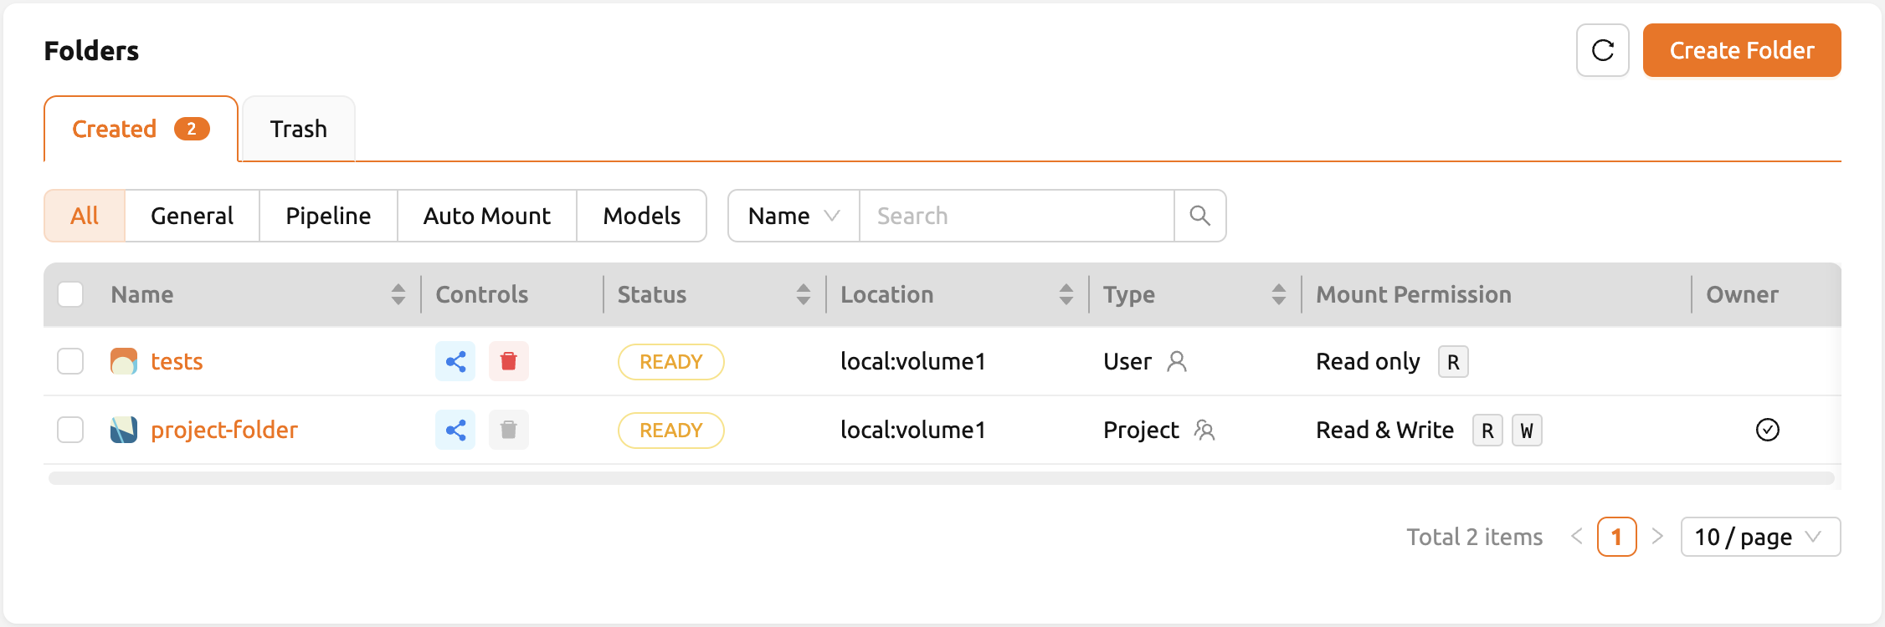Share the tests folder
Screen dimensions: 1885x627
click(x=455, y=361)
